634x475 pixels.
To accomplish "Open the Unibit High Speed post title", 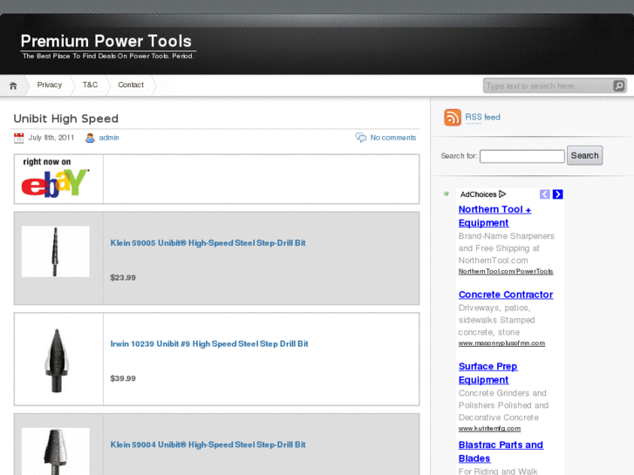I will [x=66, y=119].
